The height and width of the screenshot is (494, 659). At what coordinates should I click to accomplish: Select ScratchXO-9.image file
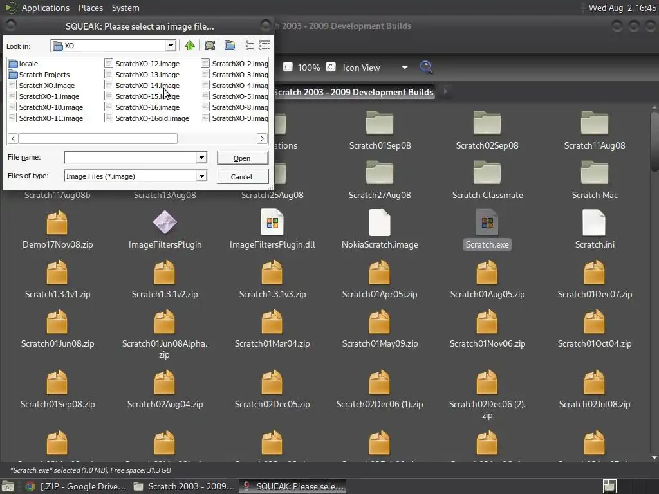[234, 118]
